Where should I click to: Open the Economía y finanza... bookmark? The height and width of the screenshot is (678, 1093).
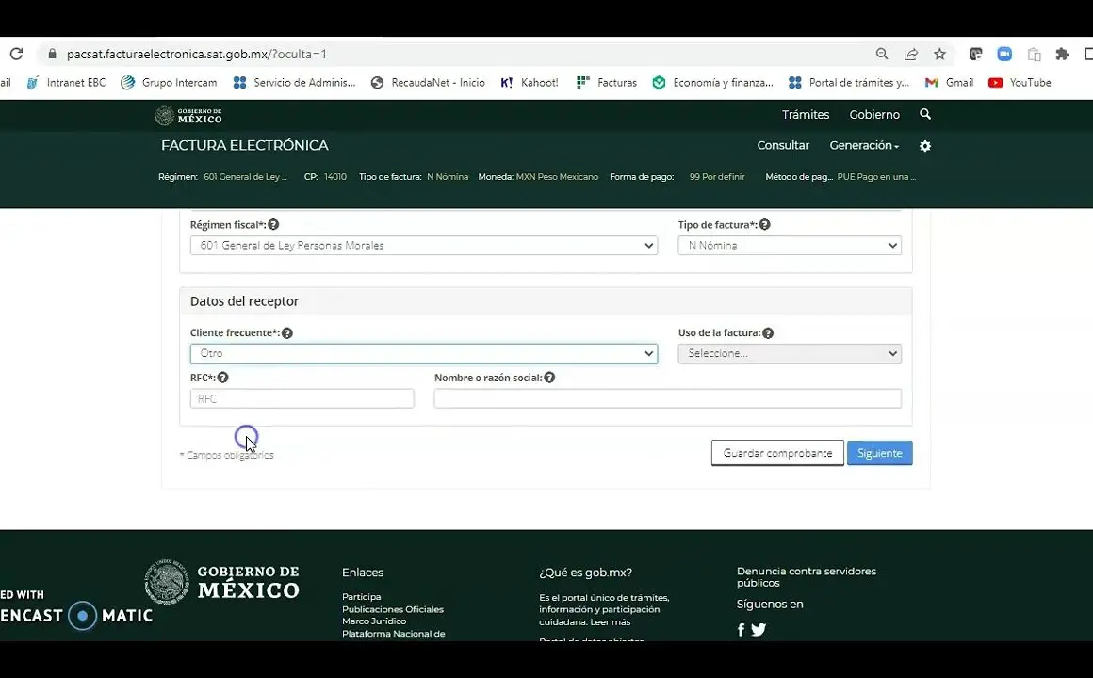(x=713, y=82)
